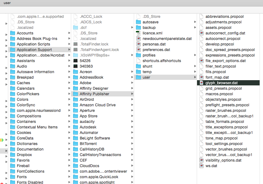Click the 54226 black file icon
The image size is (263, 184).
point(75,61)
